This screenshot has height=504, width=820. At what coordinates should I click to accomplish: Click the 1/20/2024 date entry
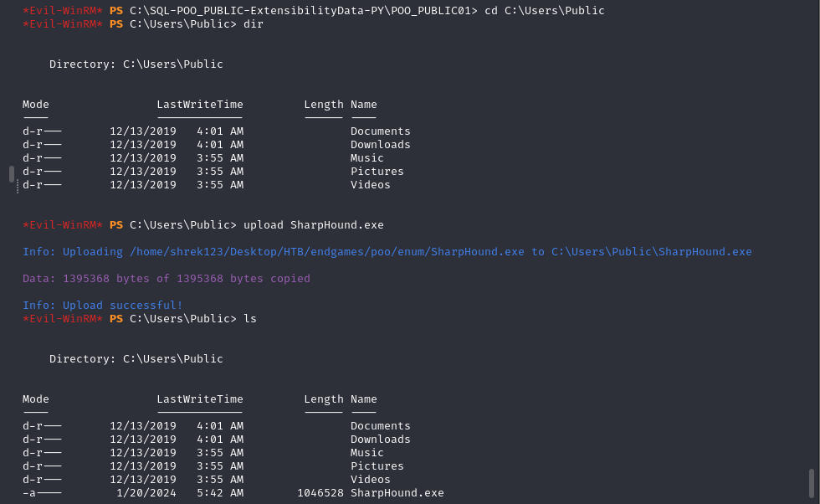(146, 493)
